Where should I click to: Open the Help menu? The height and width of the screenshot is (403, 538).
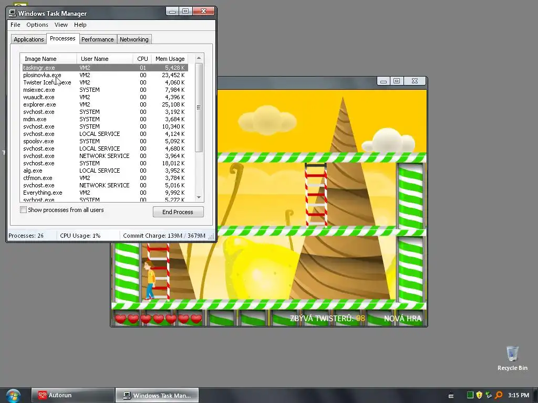pos(80,25)
